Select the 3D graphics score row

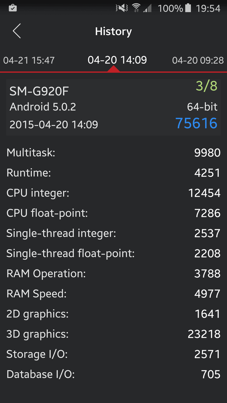(x=113, y=334)
